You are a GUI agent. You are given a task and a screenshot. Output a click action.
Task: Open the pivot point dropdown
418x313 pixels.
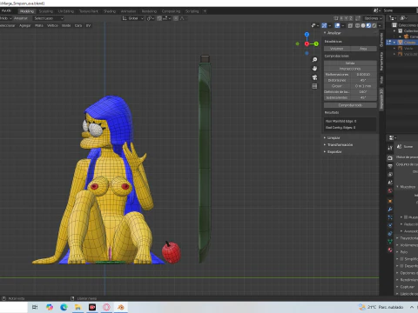pos(150,18)
